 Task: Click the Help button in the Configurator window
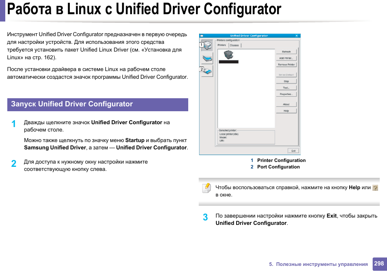pyautogui.click(x=286, y=111)
